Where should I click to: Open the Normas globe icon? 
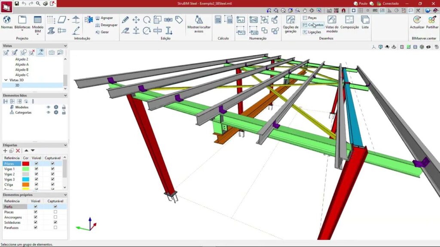coord(7,20)
